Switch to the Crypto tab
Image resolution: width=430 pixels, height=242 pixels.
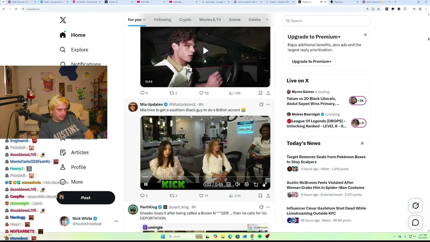[x=185, y=19]
